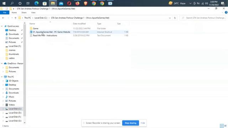Open Task View in taskbar
The width and height of the screenshot is (228, 128).
click(x=28, y=3)
